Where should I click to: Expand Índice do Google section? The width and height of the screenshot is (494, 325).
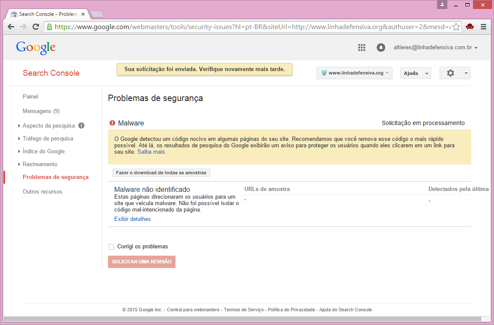[43, 152]
